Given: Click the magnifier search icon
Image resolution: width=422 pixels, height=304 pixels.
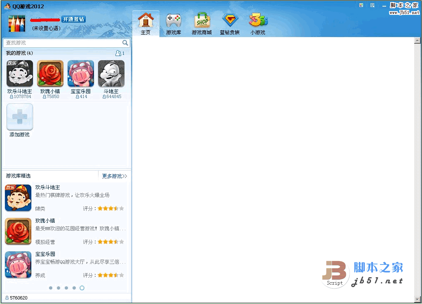Looking at the screenshot, I should (125, 43).
